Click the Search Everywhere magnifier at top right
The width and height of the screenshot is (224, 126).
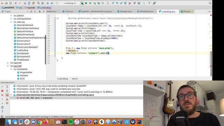point(210,3)
